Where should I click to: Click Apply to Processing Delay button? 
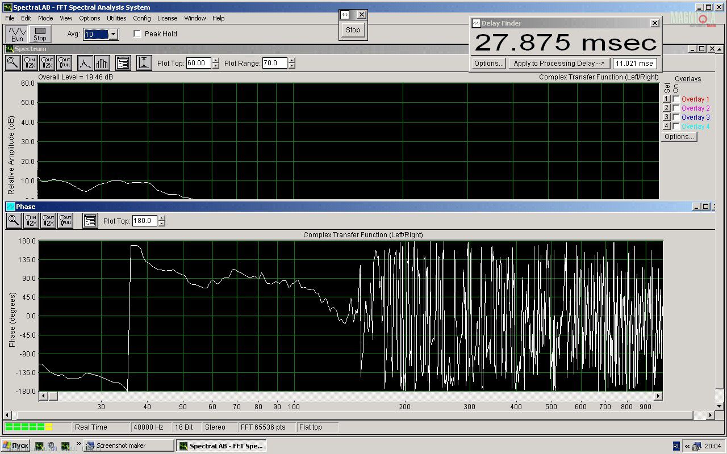[559, 64]
